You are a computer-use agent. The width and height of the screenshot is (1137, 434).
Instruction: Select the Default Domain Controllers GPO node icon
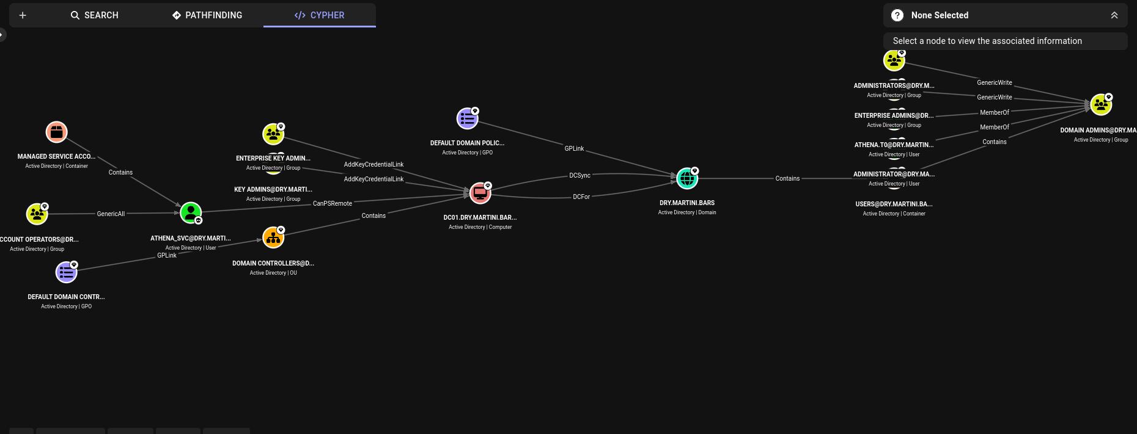(67, 272)
